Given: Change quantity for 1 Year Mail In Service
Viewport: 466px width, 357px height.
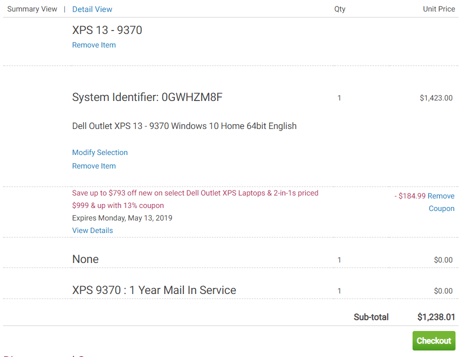Looking at the screenshot, I should coord(339,290).
